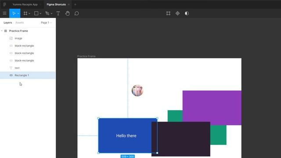Select the Rectangle 1 layer

coord(28,75)
